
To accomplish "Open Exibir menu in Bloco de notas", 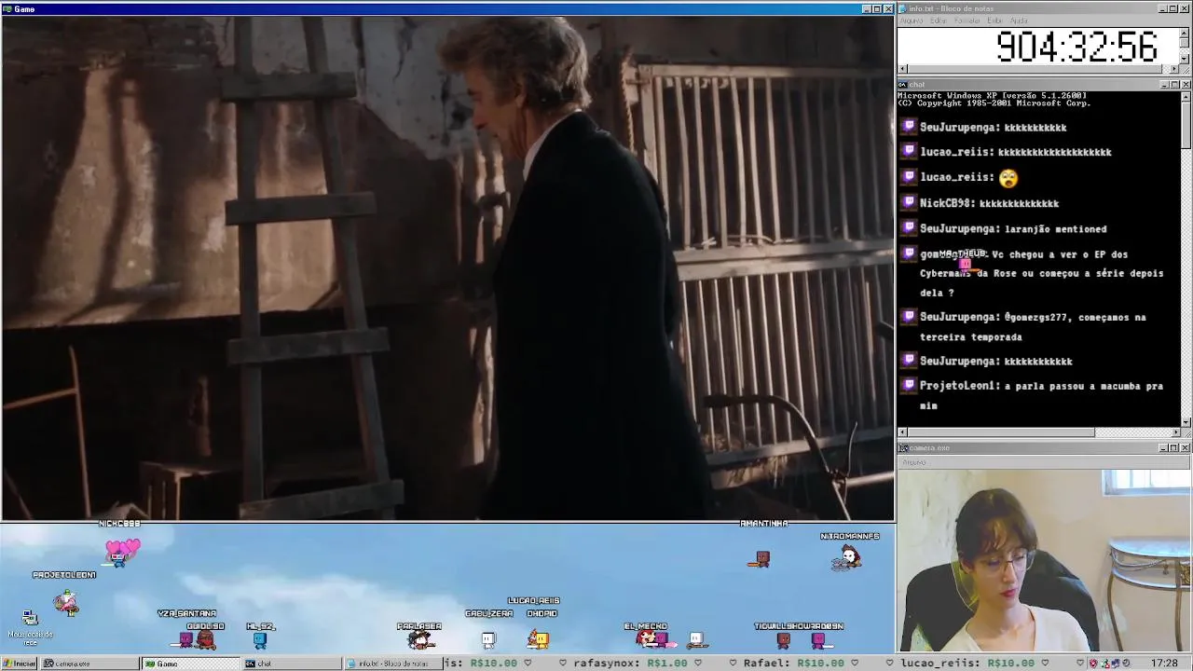I will pyautogui.click(x=994, y=21).
